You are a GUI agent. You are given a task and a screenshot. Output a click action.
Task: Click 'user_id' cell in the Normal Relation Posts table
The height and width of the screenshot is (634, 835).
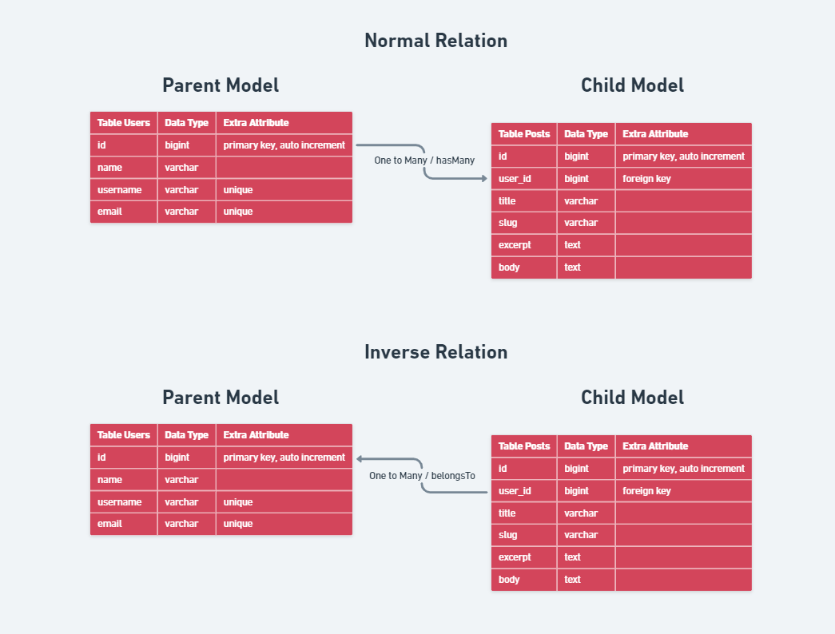pyautogui.click(x=515, y=179)
